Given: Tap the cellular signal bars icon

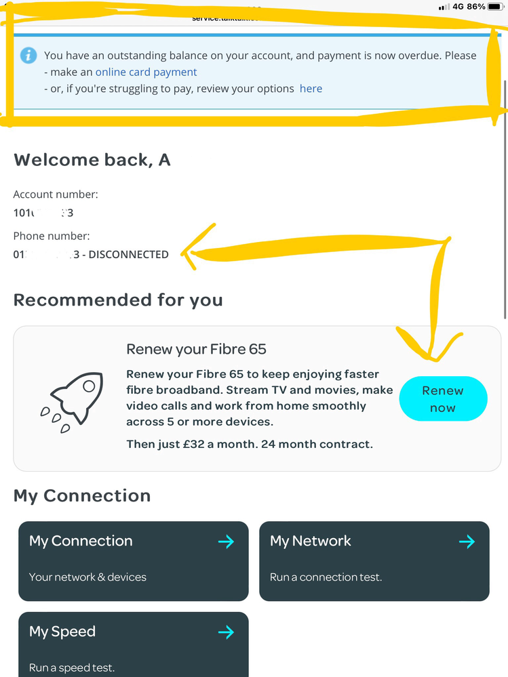Looking at the screenshot, I should pos(444,7).
